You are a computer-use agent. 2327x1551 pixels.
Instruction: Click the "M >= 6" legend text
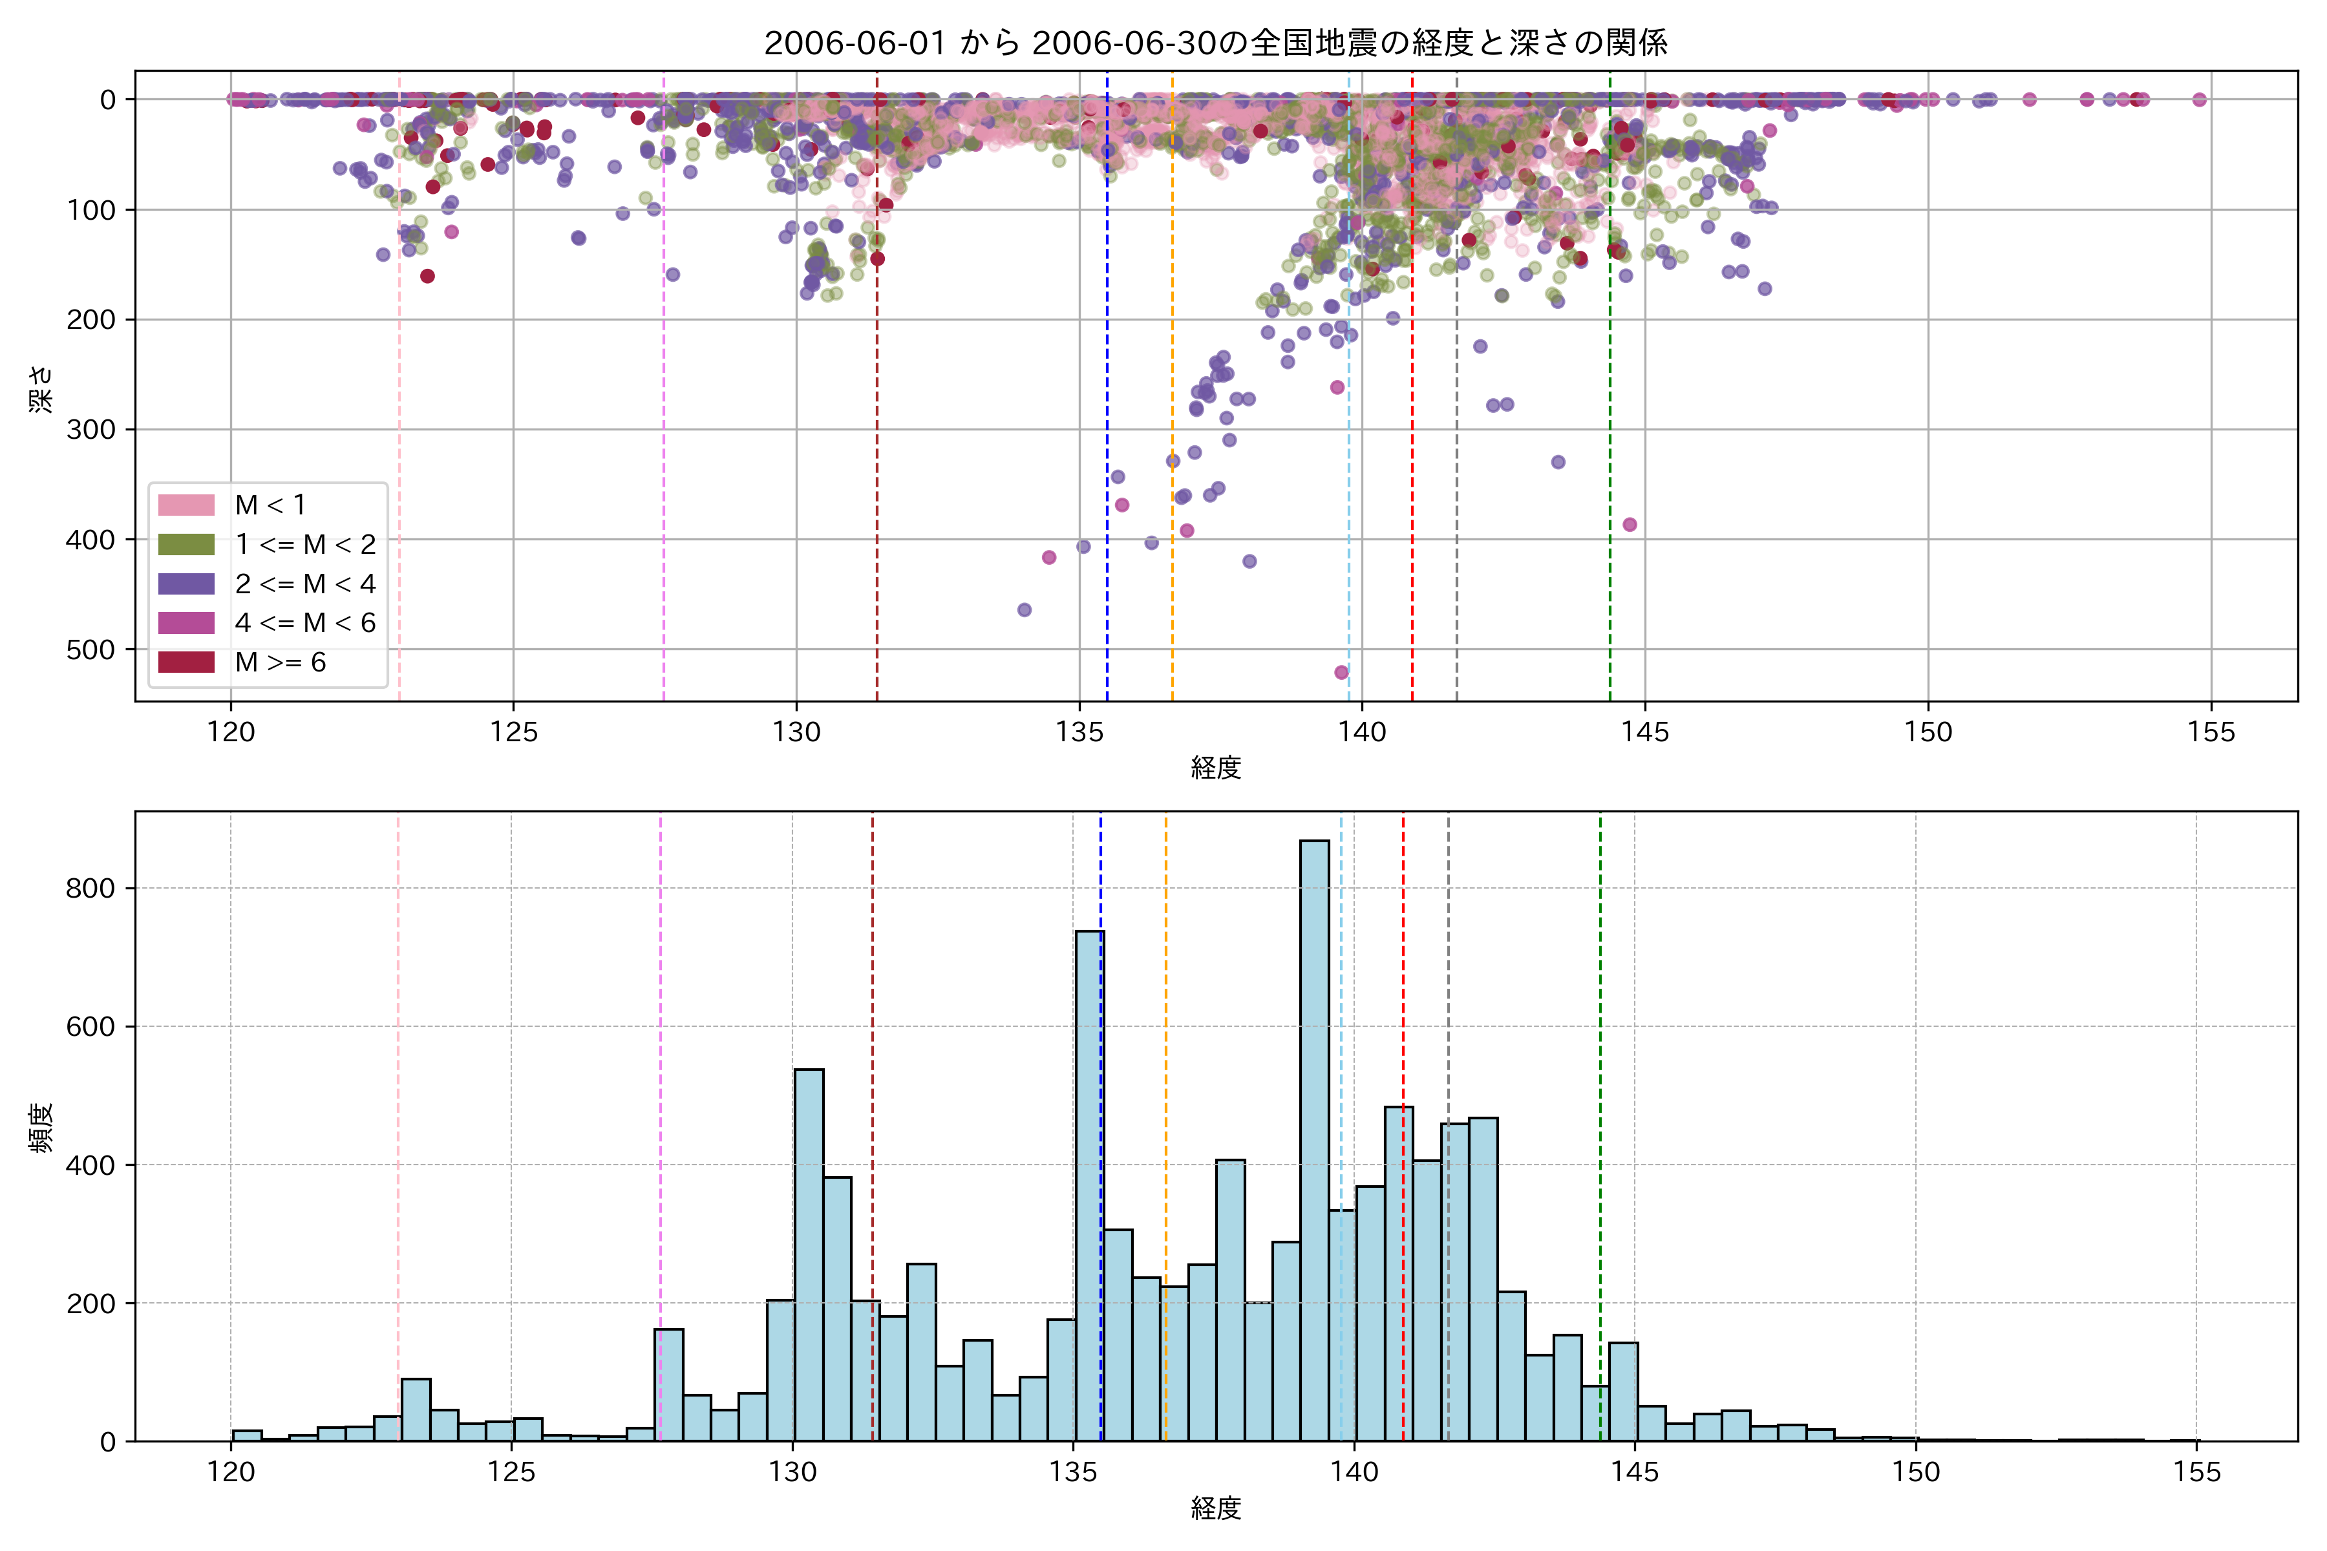point(280,663)
